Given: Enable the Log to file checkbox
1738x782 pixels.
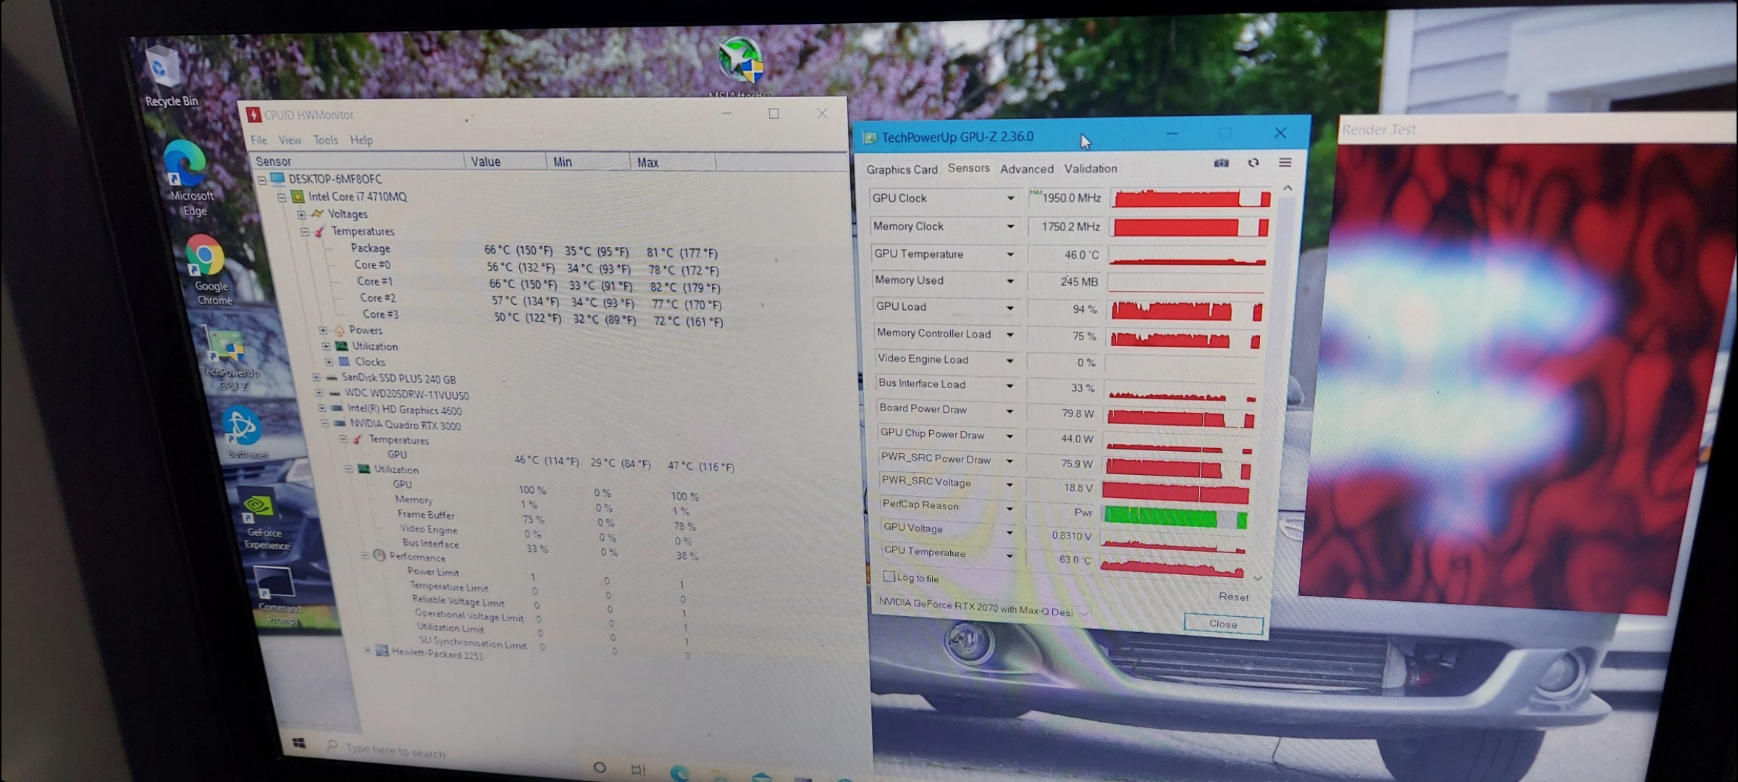Looking at the screenshot, I should (x=889, y=576).
